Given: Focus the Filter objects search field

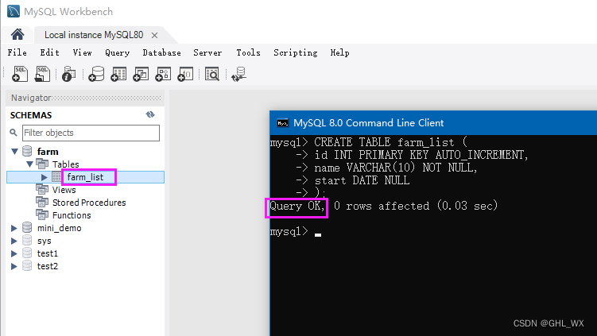Looking at the screenshot, I should pos(91,133).
